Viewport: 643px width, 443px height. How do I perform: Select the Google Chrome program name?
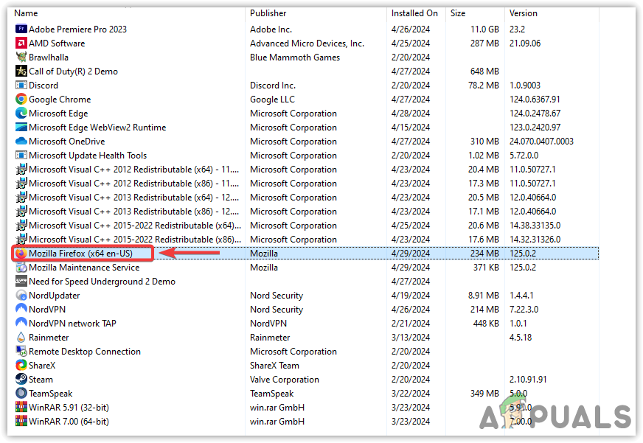60,100
